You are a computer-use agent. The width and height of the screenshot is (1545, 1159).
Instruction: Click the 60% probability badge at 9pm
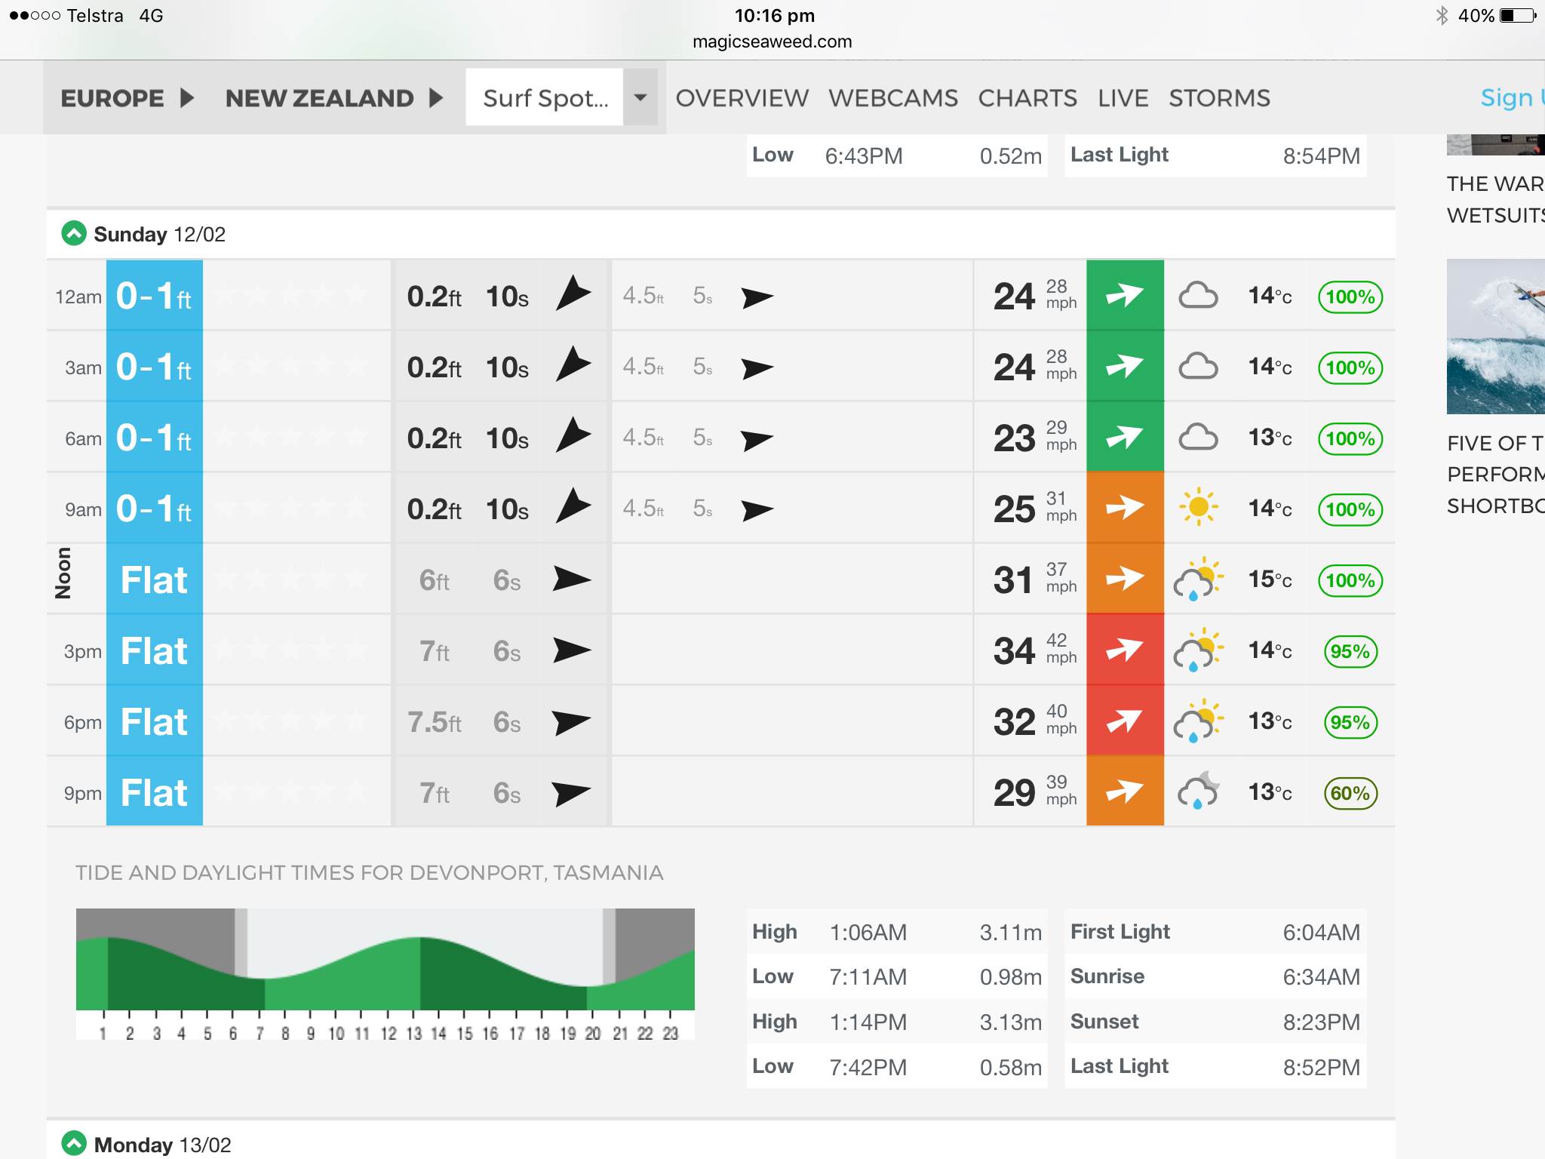[1350, 793]
